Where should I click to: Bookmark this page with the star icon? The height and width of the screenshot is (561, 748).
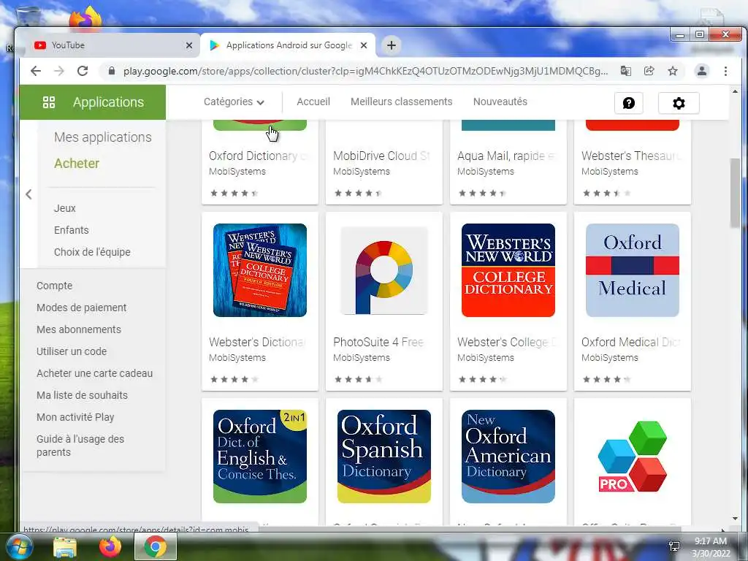pos(673,71)
